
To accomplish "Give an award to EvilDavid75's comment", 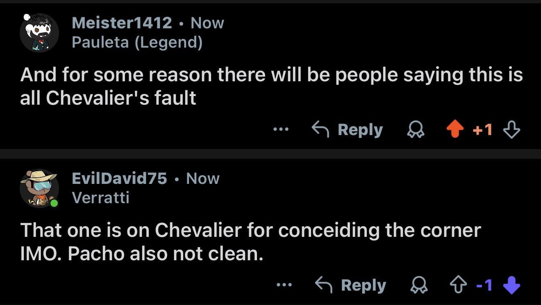I will click(x=419, y=285).
